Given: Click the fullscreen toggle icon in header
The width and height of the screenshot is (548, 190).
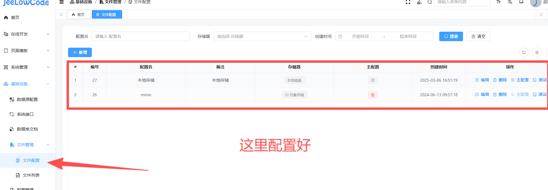Looking at the screenshot, I should (408, 2).
